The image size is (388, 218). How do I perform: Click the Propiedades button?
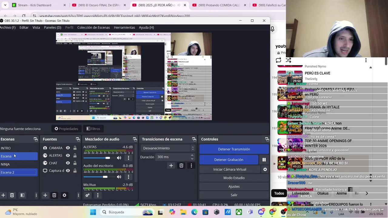tap(66, 129)
